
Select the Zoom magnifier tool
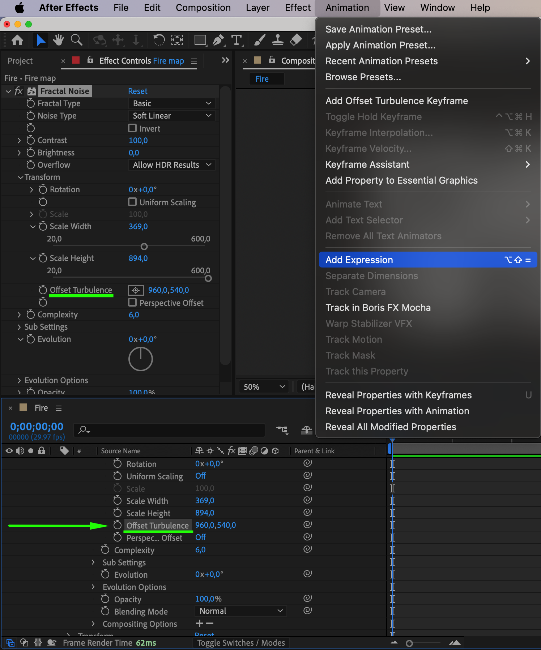coord(77,40)
